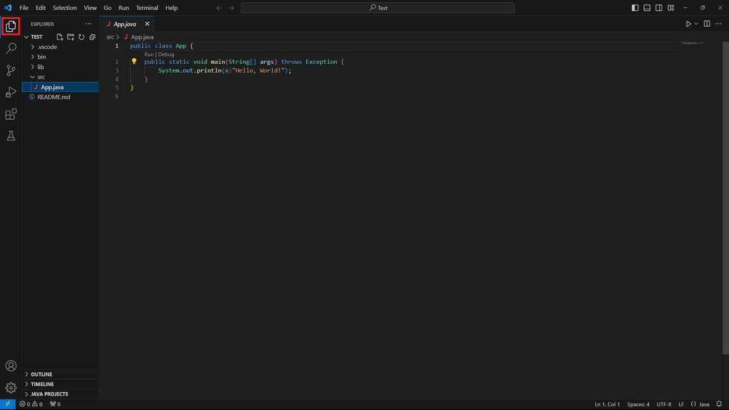Run App.java using the play icon

(x=688, y=24)
